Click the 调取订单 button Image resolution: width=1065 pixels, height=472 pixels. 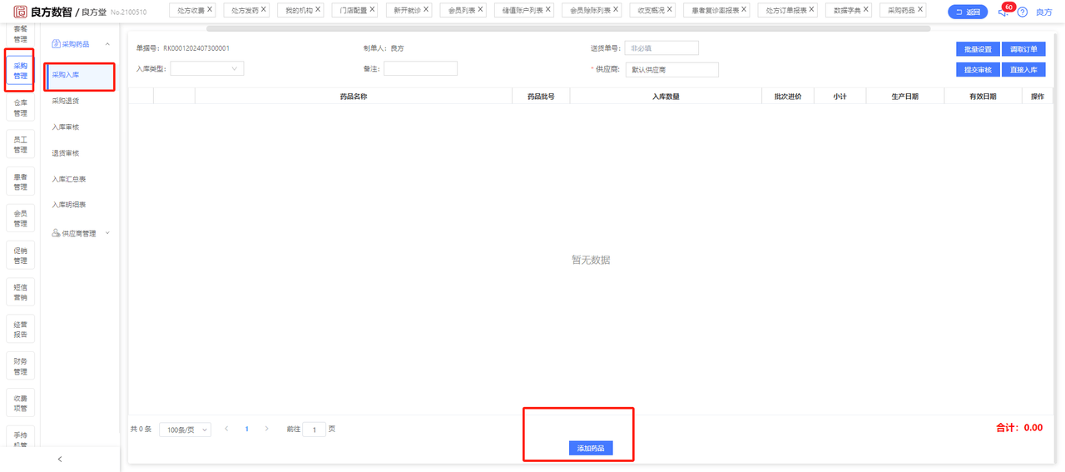1023,49
